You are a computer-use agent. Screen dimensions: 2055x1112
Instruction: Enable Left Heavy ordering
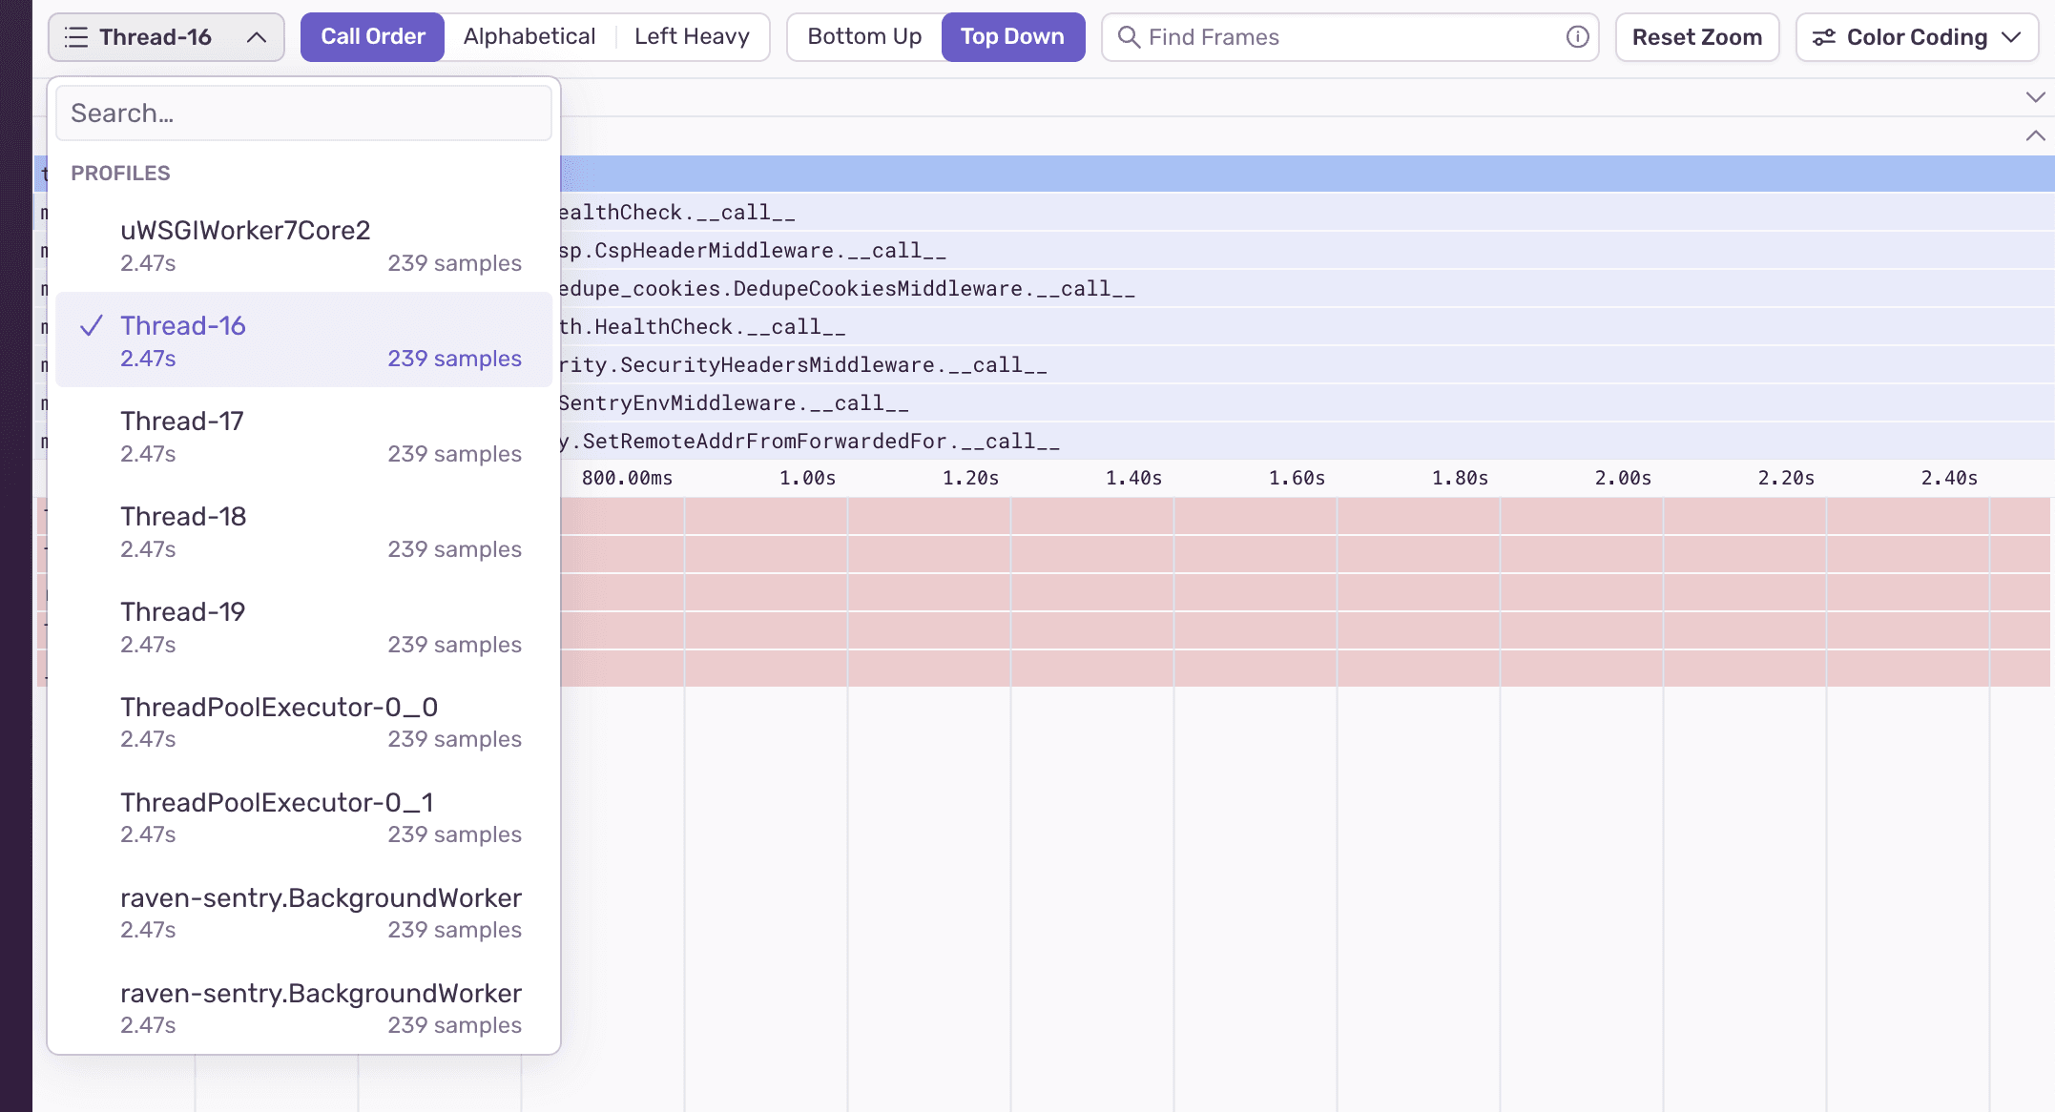(691, 36)
